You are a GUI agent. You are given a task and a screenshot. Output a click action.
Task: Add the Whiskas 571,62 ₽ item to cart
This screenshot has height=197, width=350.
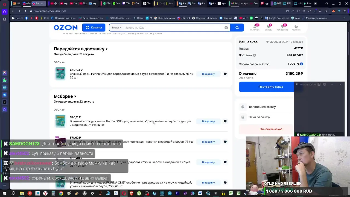[x=208, y=142]
